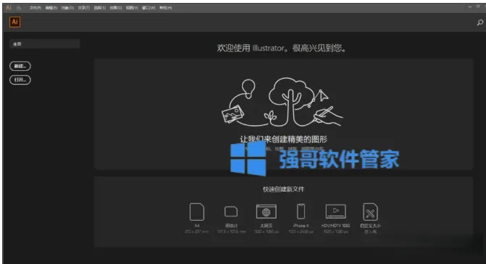This screenshot has height=264, width=486.
Task: Open the 编辑(E) Edit menu
Action: point(51,8)
